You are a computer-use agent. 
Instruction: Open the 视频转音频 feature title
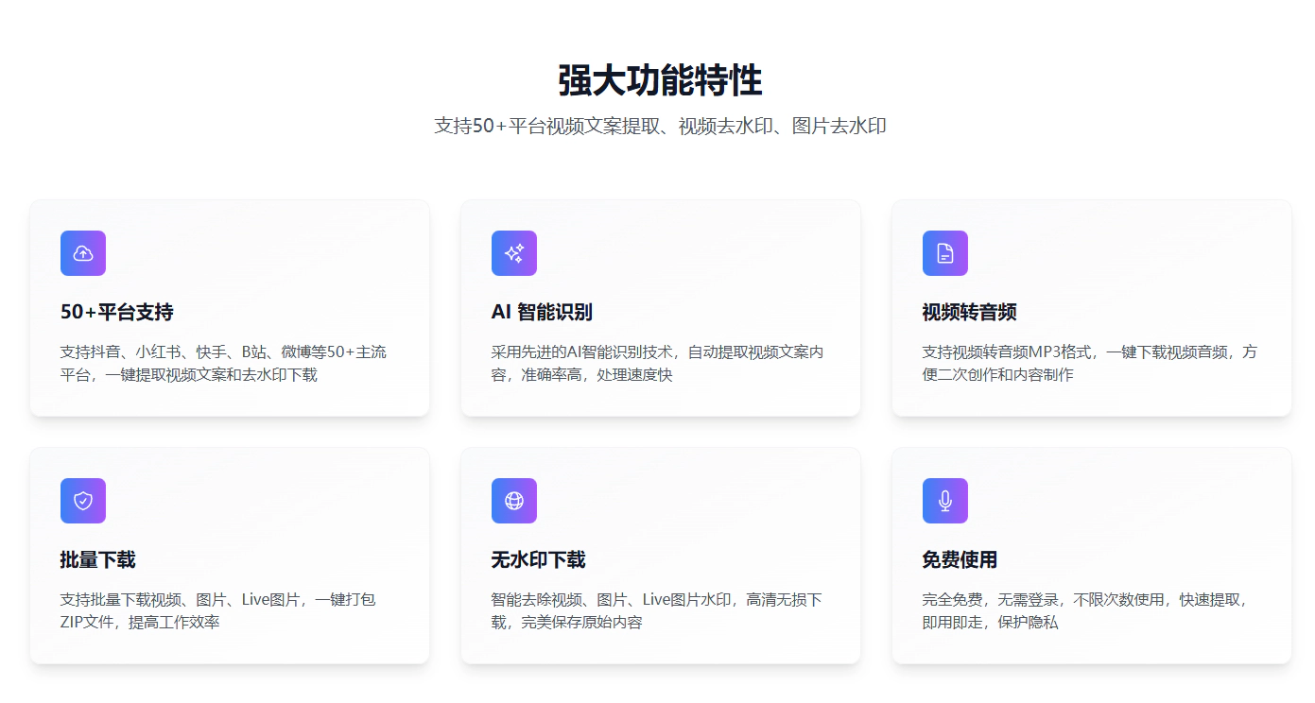969,313
